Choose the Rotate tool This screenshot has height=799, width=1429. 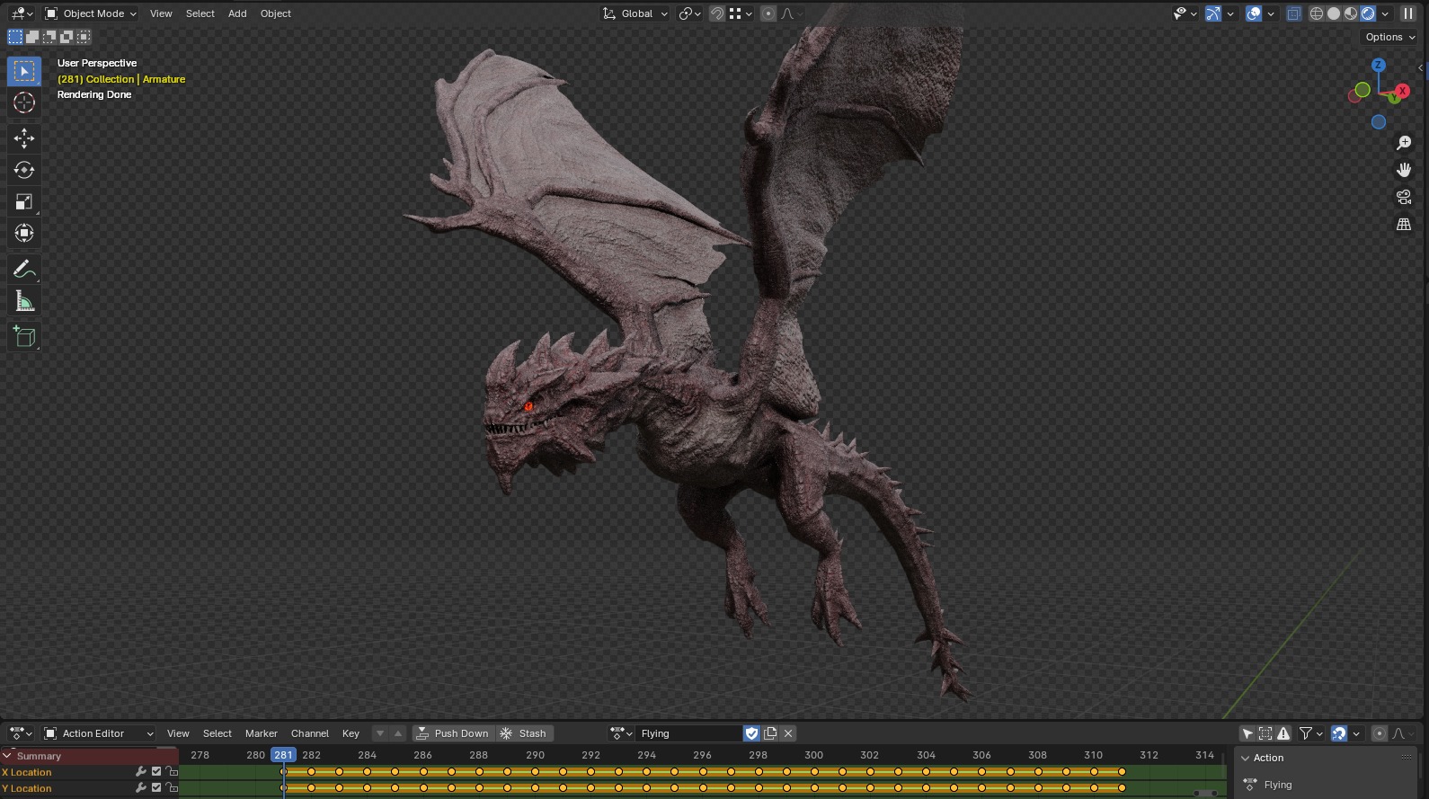(x=24, y=170)
